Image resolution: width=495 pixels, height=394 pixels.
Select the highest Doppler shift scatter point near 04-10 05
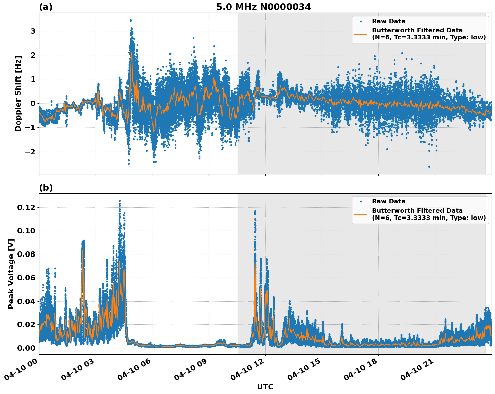(x=131, y=21)
